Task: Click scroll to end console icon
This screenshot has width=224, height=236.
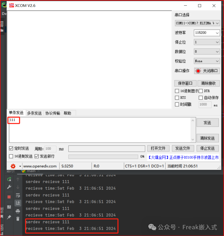Action: 18,203
